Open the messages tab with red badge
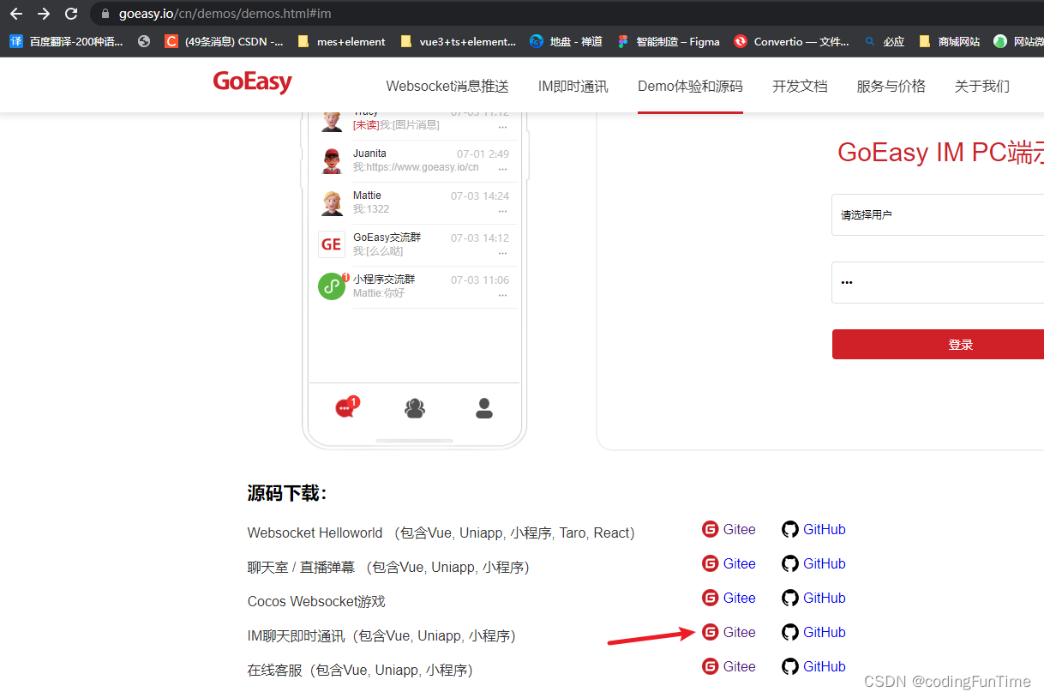 [346, 407]
